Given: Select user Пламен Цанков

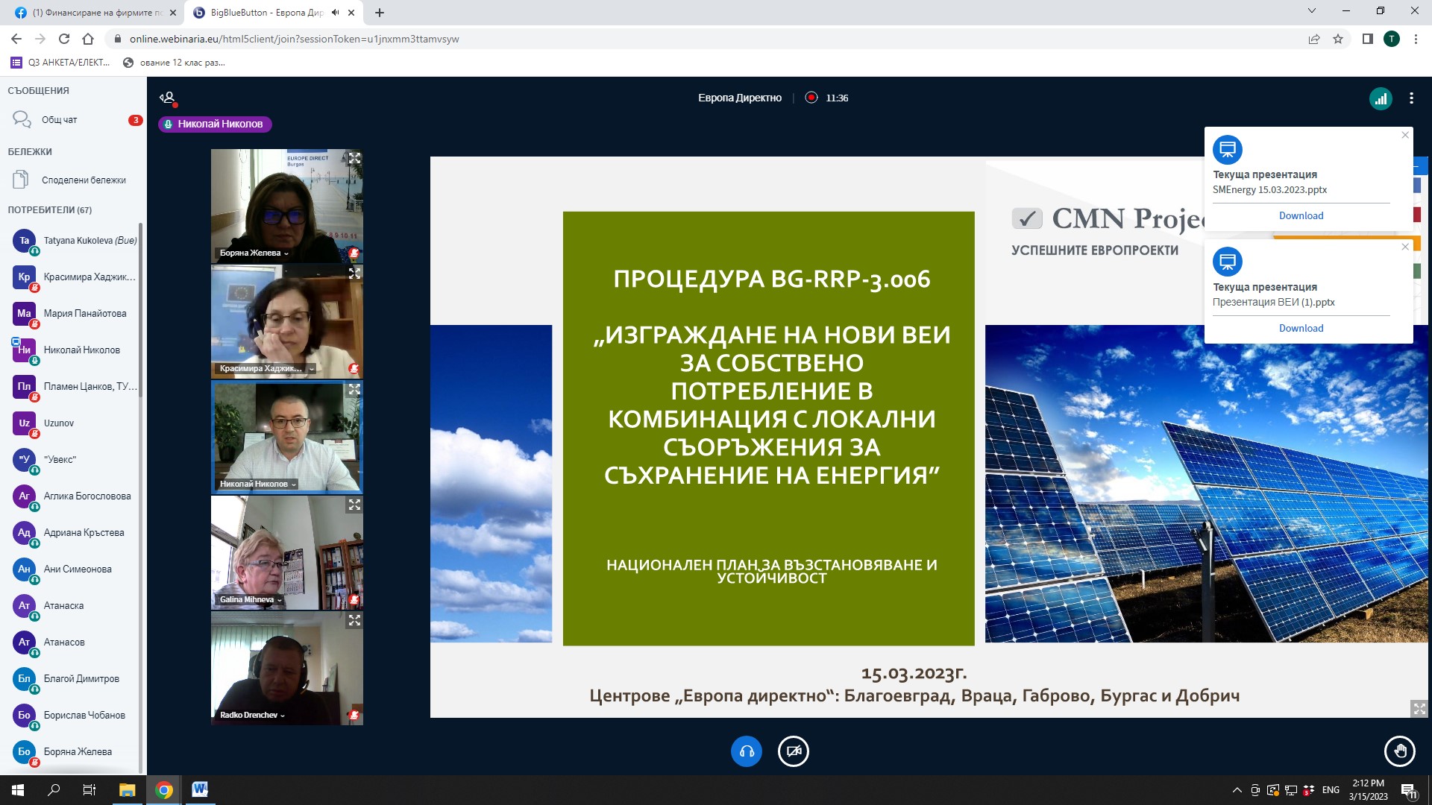Looking at the screenshot, I should [x=73, y=387].
